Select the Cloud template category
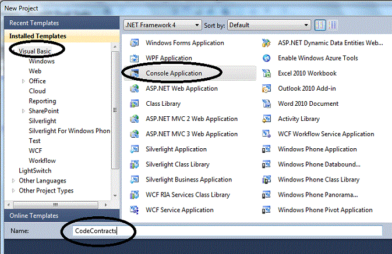This screenshot has height=254, width=392. pyautogui.click(x=37, y=91)
